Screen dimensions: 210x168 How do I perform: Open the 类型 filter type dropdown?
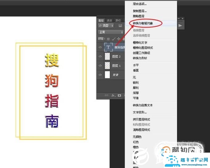click(106, 26)
